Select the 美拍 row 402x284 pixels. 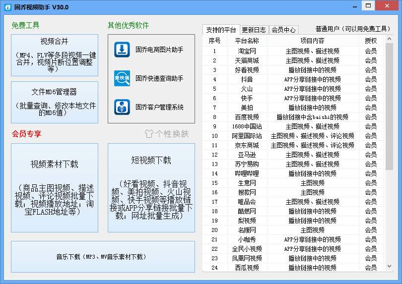pos(294,108)
